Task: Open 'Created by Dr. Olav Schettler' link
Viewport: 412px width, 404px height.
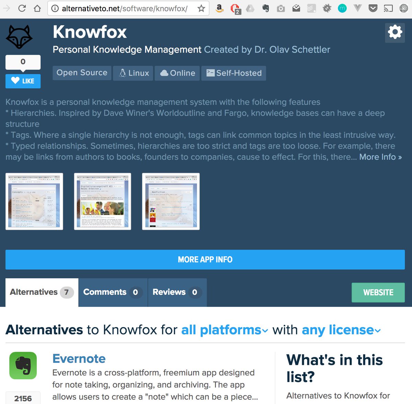Action: click(x=267, y=49)
